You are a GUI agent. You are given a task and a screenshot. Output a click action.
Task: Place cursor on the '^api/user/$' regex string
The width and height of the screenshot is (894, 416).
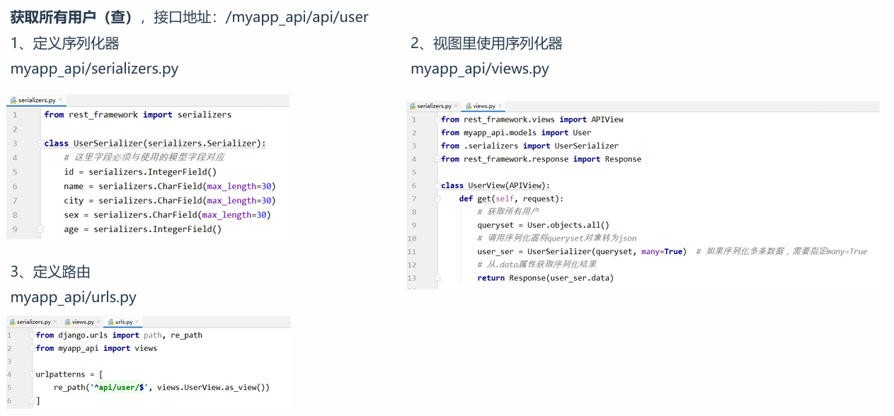click(122, 388)
